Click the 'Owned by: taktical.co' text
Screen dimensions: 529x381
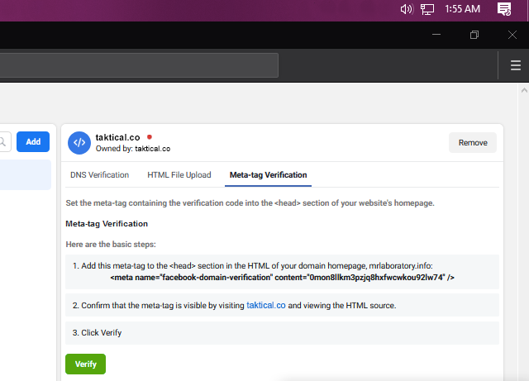tap(133, 149)
